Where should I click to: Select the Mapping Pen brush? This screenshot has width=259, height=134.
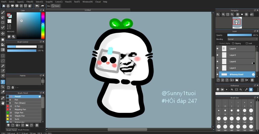(24, 110)
